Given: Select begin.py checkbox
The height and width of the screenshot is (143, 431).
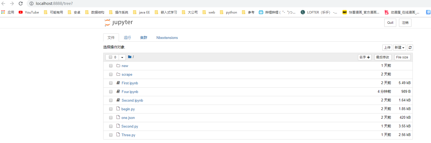Looking at the screenshot, I should point(111,109).
